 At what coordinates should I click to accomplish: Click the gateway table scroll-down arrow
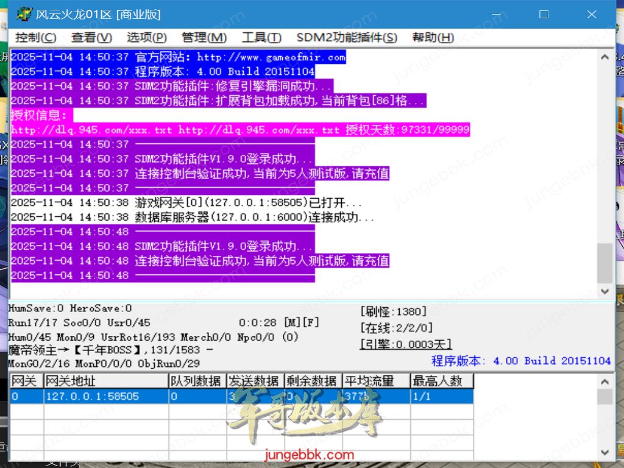pyautogui.click(x=604, y=452)
